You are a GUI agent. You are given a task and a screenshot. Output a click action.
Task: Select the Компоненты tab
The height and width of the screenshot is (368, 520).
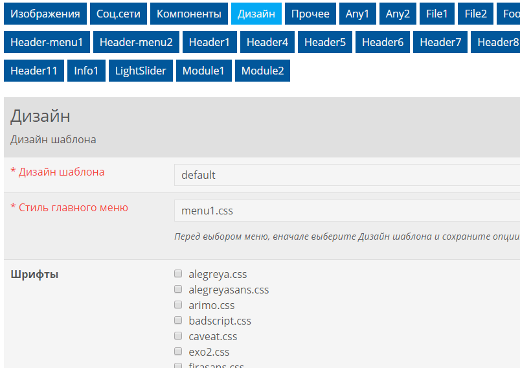[x=189, y=14]
